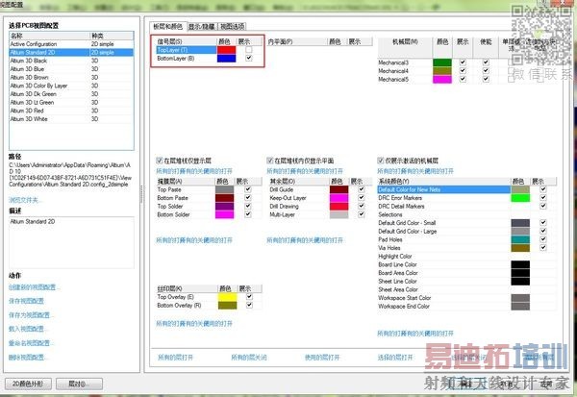Click 选择的层打开 link
Viewport: 577px width, 397px height.
[x=395, y=357]
